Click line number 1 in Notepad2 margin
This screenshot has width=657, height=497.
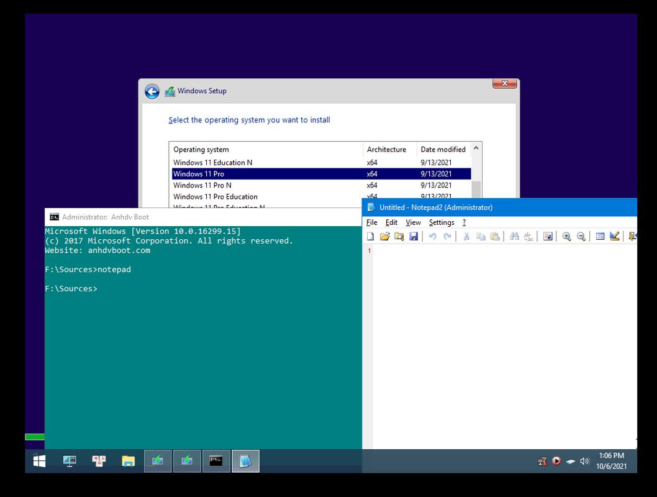tap(369, 250)
